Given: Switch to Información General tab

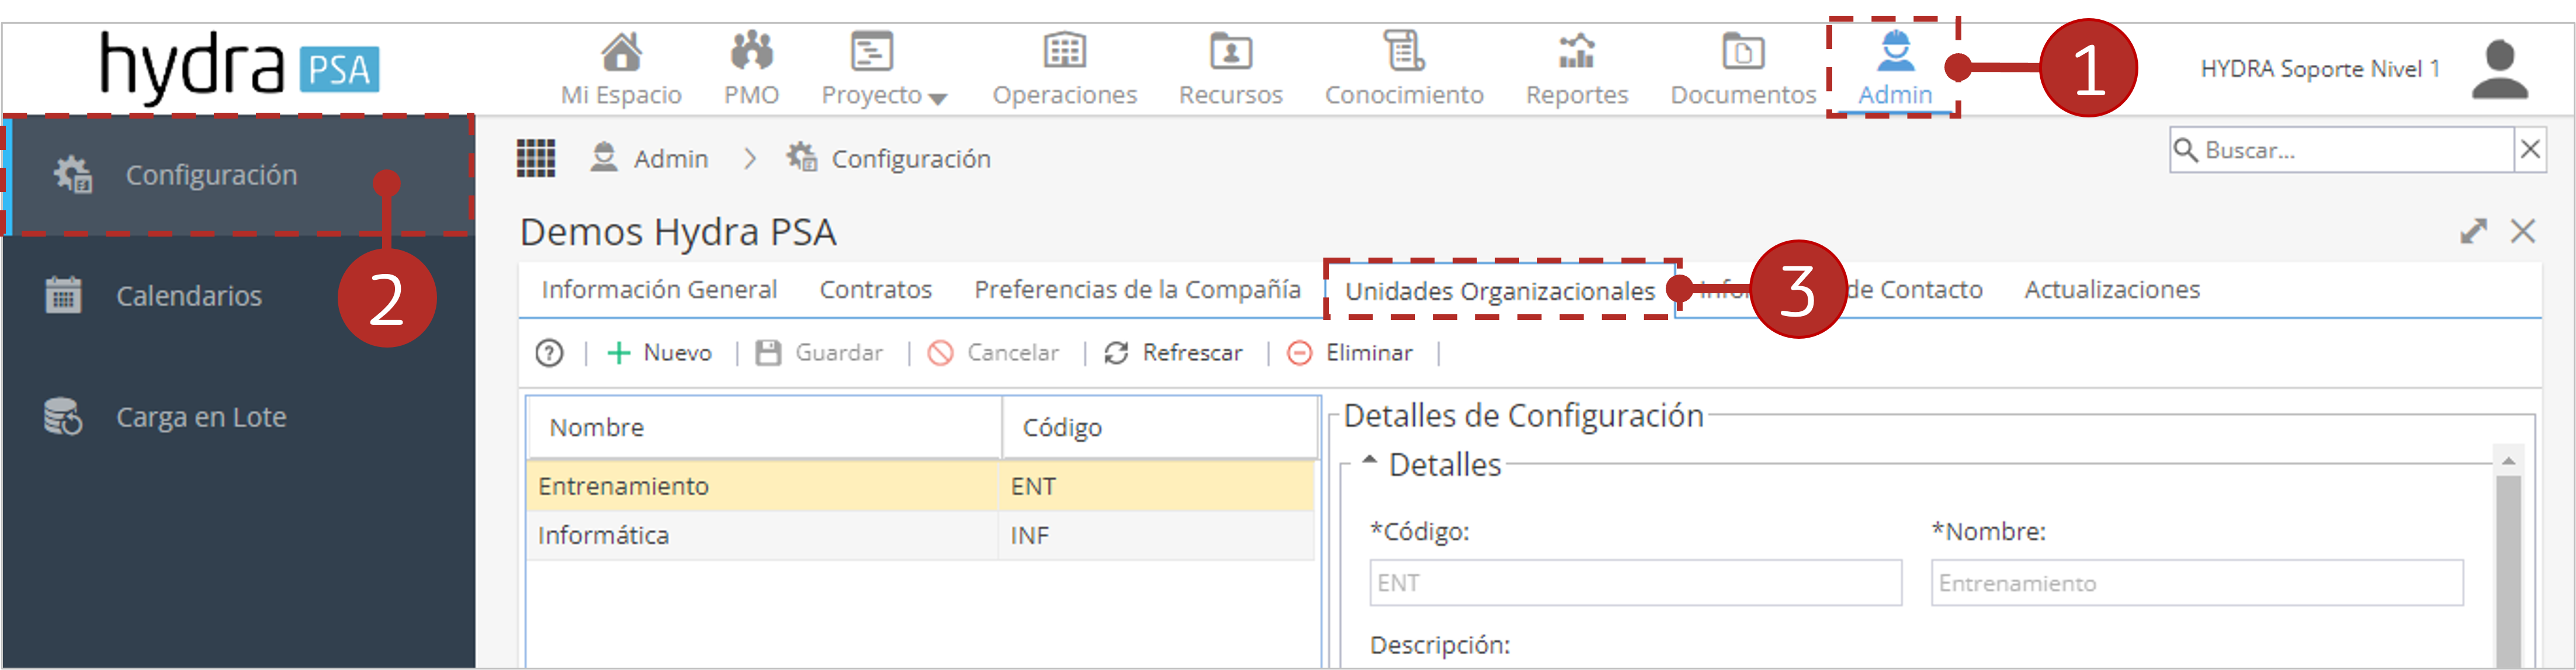Looking at the screenshot, I should click(659, 290).
